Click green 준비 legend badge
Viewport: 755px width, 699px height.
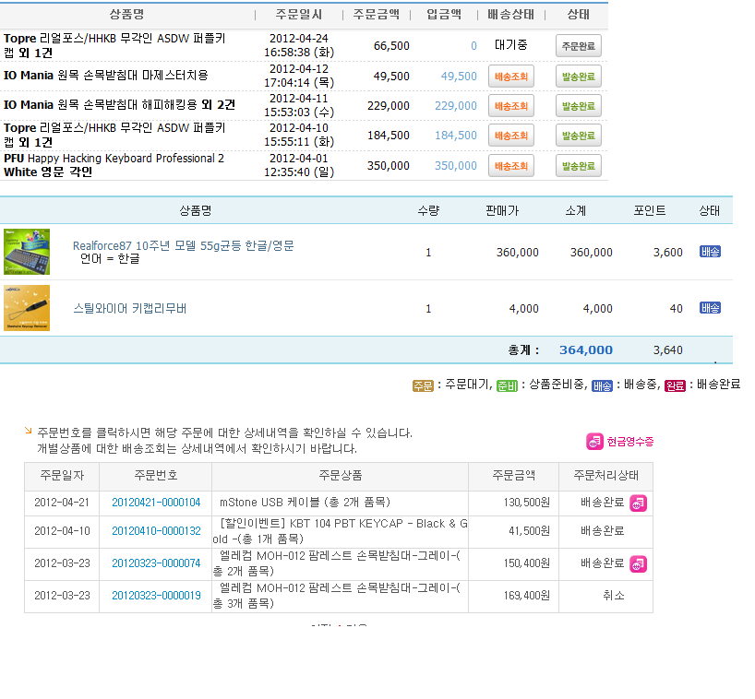(x=507, y=385)
